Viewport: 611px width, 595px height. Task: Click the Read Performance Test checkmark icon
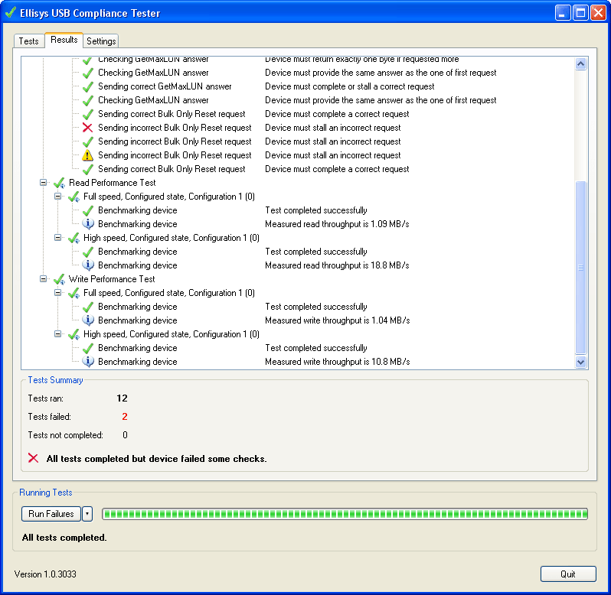[59, 183]
